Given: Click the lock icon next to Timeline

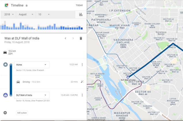Looking at the screenshot, I should tap(27, 5).
